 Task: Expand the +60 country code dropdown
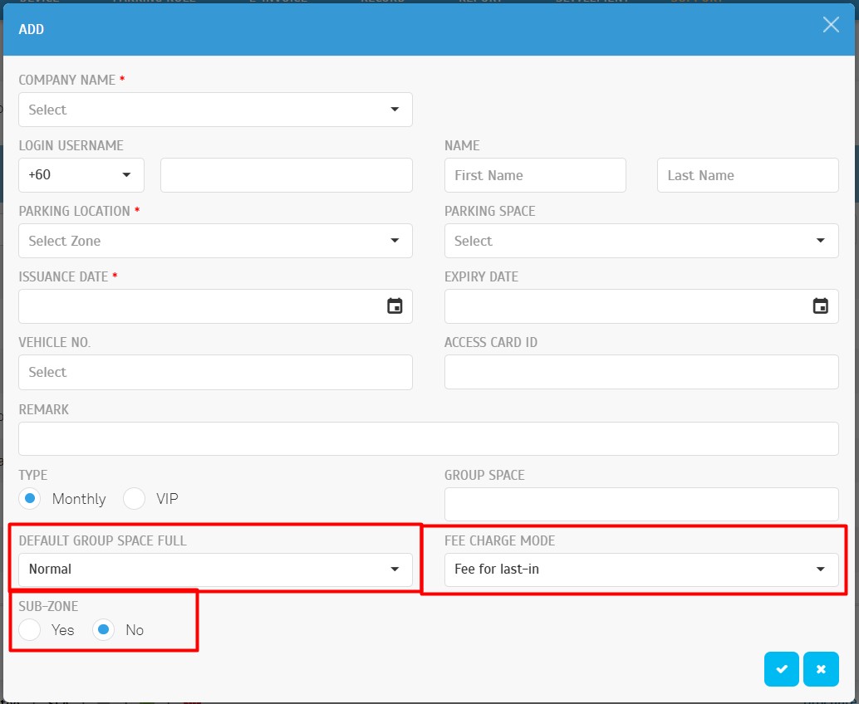tap(81, 175)
